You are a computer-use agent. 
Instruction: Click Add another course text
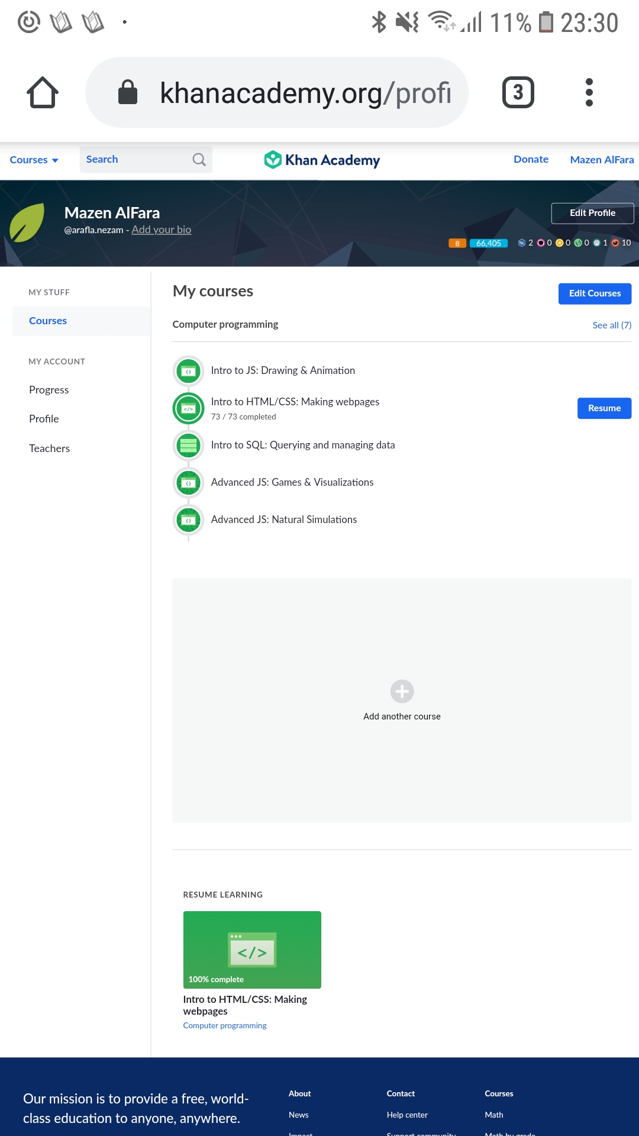402,717
